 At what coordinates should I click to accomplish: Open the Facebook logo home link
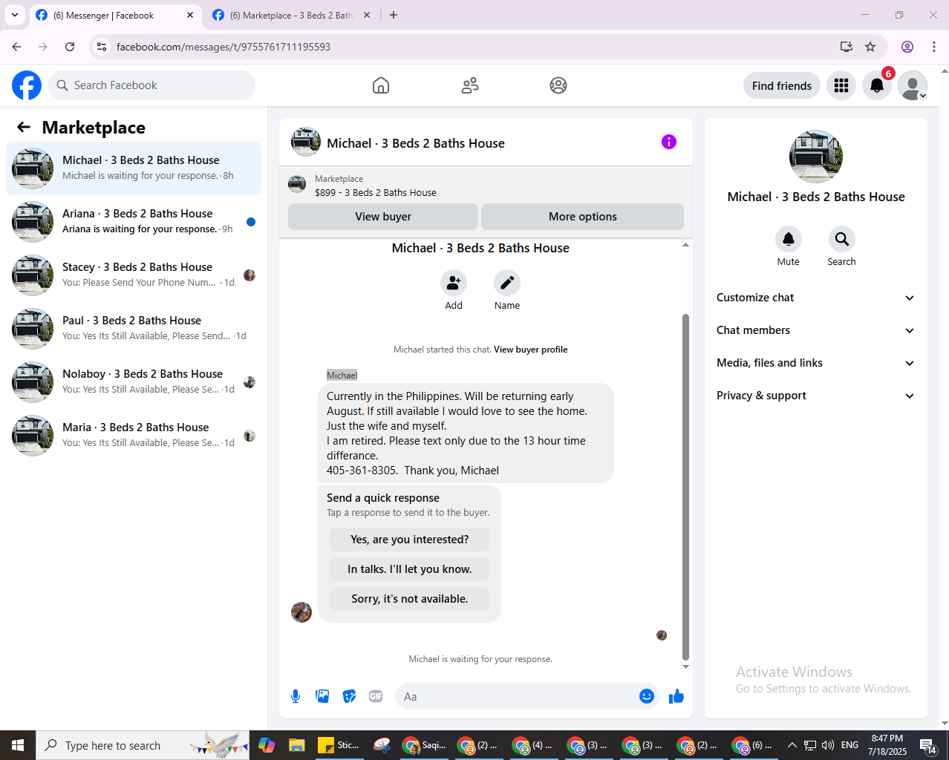coord(27,85)
